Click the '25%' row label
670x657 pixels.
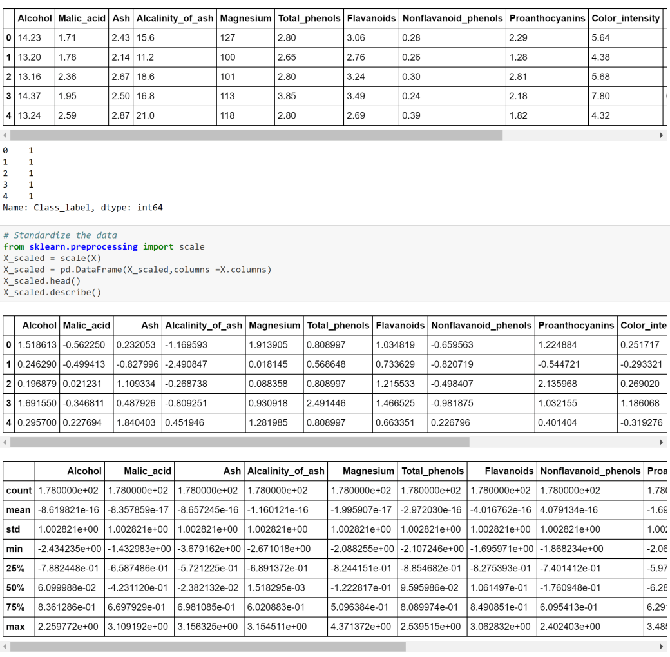[x=19, y=569]
